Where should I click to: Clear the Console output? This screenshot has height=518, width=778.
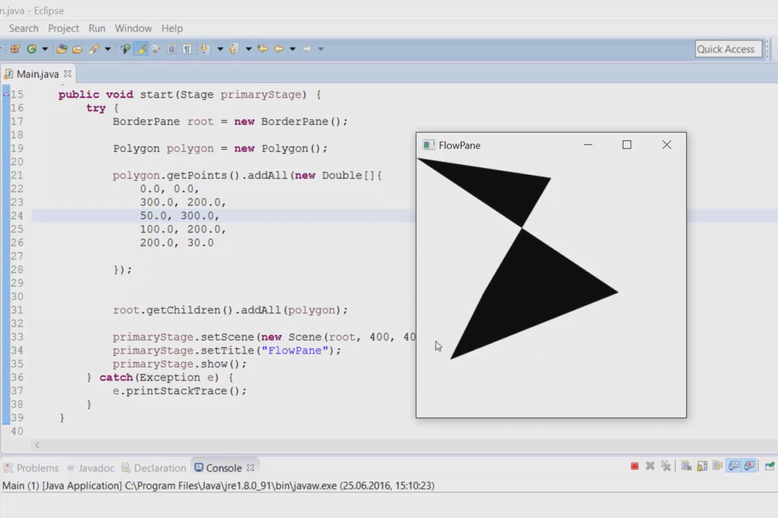(686, 466)
